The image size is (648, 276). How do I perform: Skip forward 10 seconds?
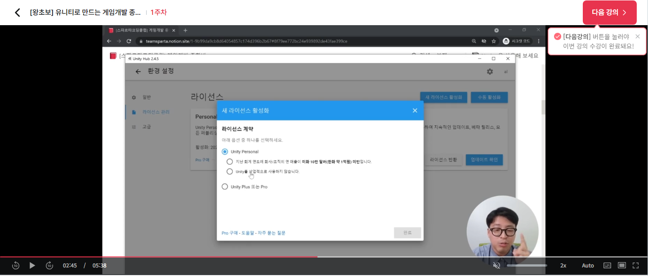click(x=49, y=266)
